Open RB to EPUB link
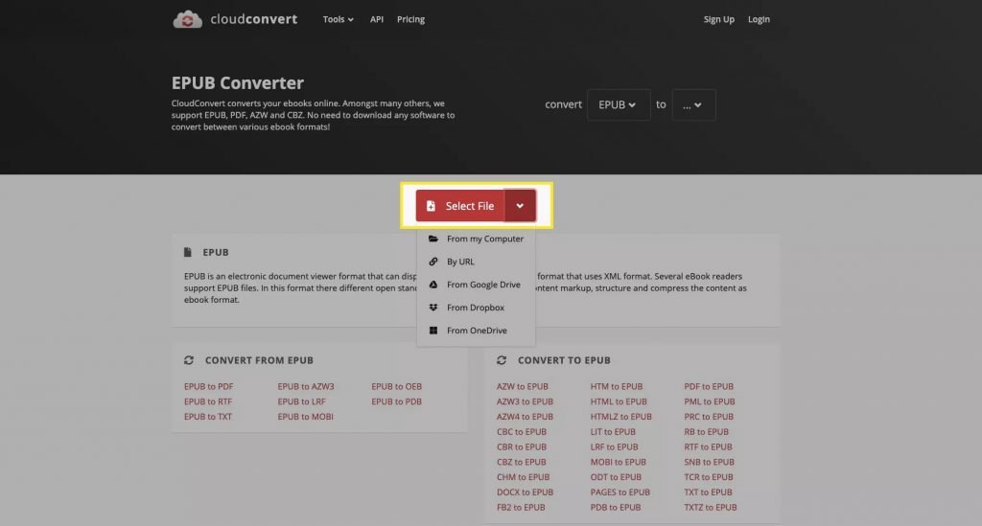This screenshot has height=526, width=982. (707, 431)
